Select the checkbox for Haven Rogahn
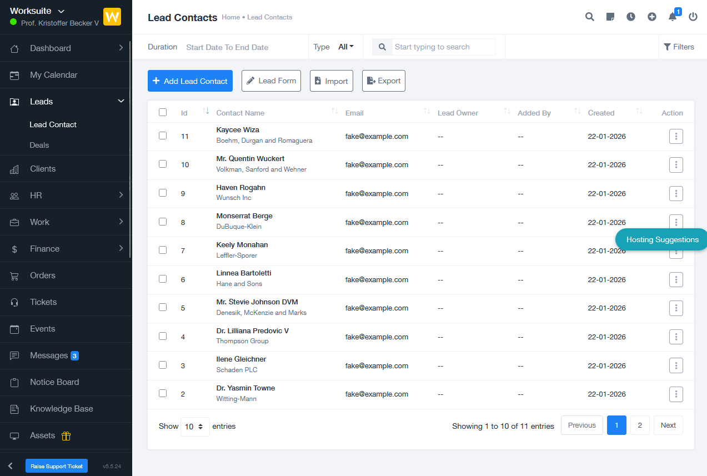707x476 pixels. pyautogui.click(x=163, y=193)
